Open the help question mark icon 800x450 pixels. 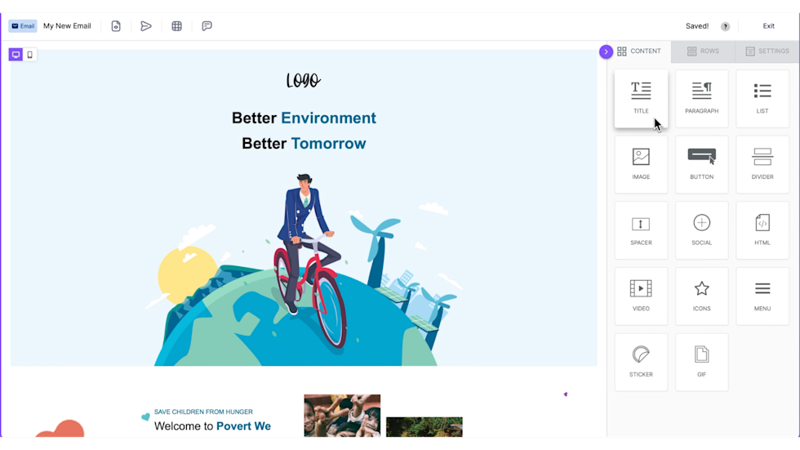[725, 26]
